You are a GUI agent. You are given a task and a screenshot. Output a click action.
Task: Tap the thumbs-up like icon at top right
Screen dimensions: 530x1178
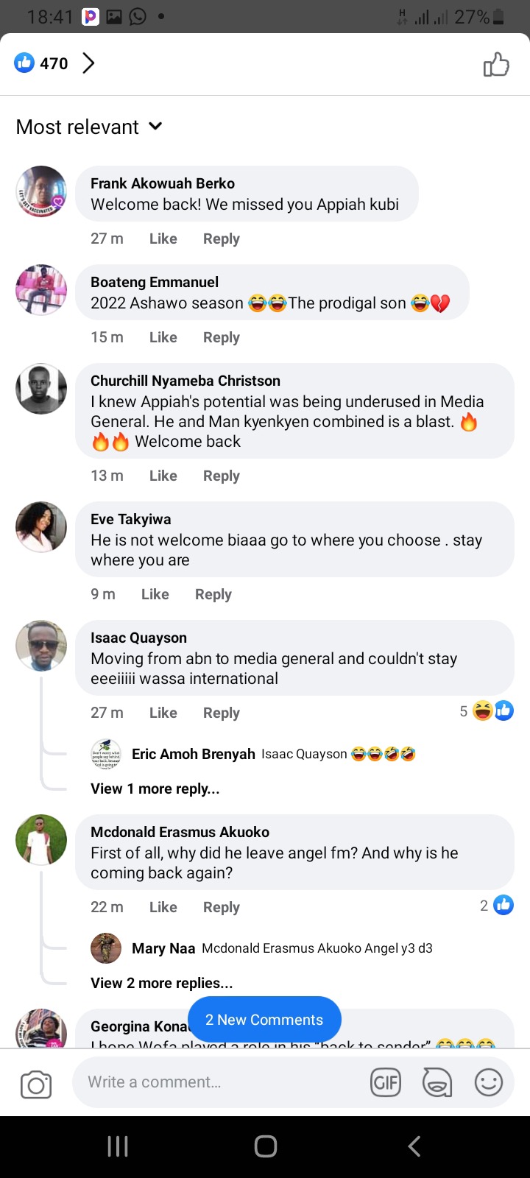(496, 65)
